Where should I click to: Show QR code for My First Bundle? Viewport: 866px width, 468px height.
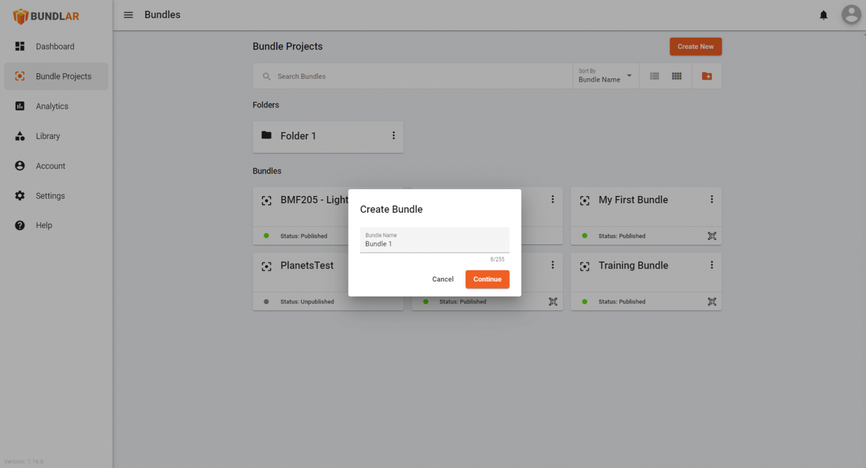(712, 236)
